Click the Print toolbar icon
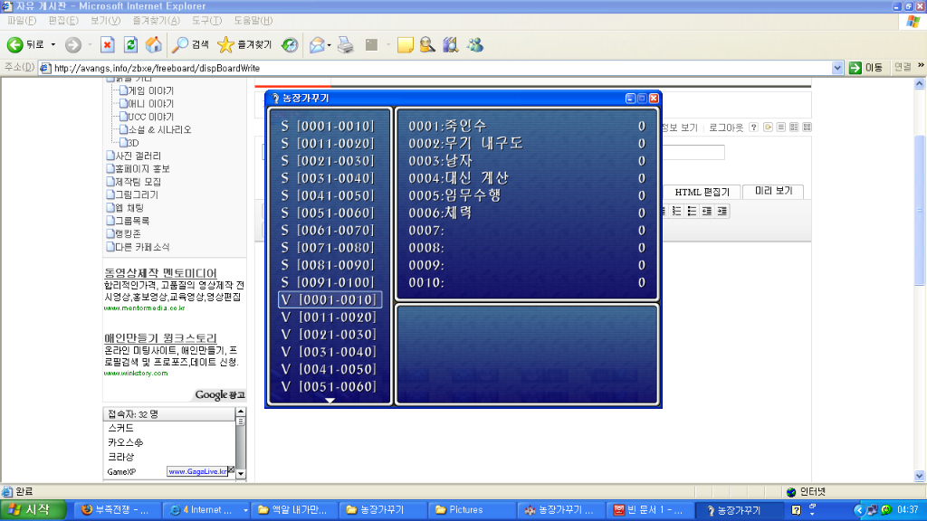The width and height of the screenshot is (927, 521). click(x=346, y=45)
